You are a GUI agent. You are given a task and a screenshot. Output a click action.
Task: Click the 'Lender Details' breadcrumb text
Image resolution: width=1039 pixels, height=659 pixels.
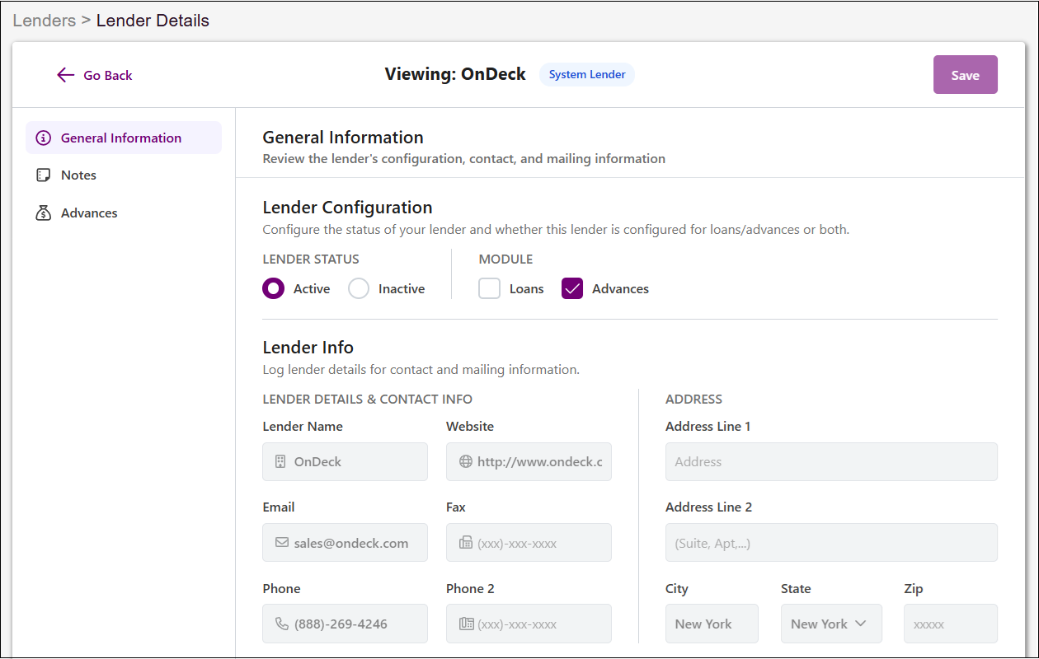[153, 21]
